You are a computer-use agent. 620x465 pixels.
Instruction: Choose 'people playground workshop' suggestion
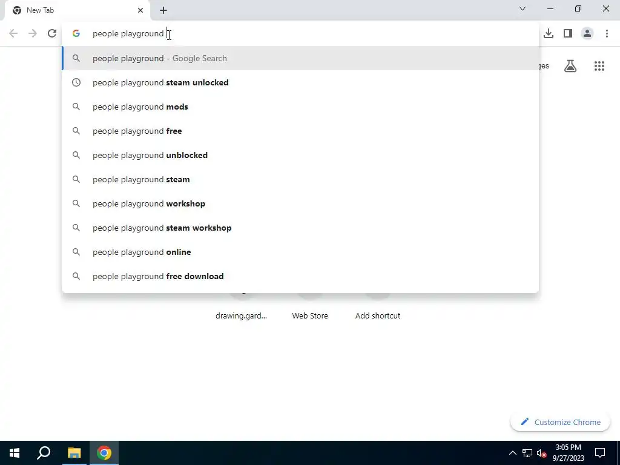pyautogui.click(x=300, y=203)
